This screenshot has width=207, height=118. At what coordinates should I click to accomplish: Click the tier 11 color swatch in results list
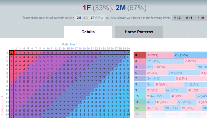140,102
